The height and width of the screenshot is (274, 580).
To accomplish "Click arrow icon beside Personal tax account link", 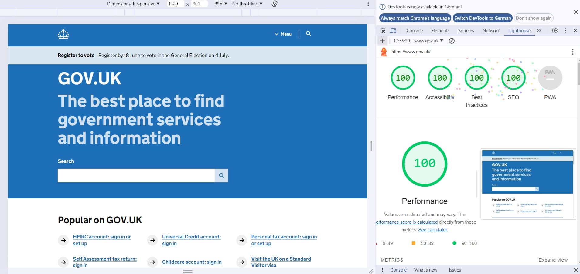I will point(242,240).
